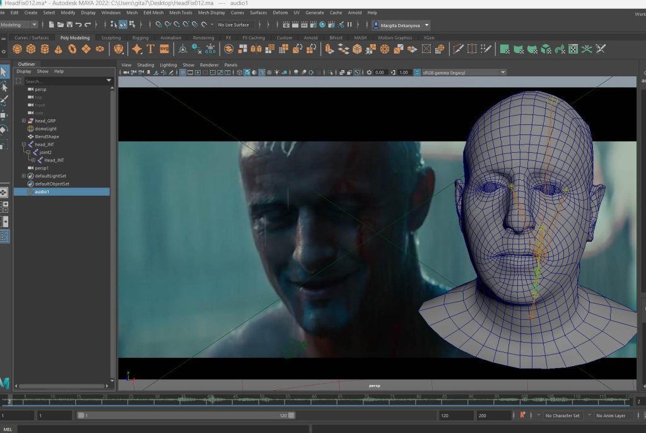Screen dimensions: 646x433
Task: Click the Redo arrow icon
Action: click(x=87, y=25)
